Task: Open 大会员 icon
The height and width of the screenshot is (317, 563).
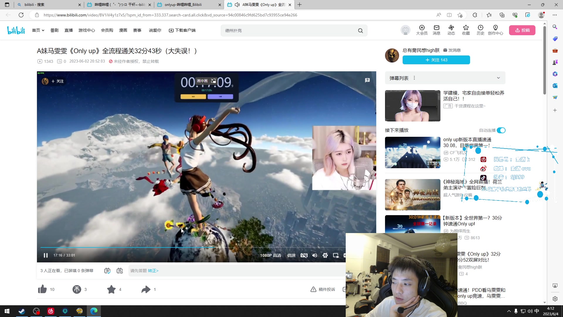Action: (x=422, y=30)
